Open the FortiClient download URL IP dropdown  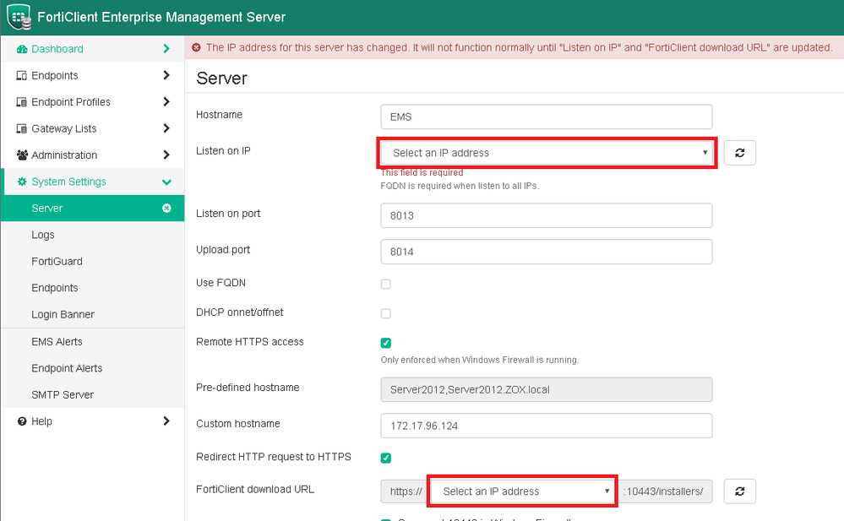[521, 491]
